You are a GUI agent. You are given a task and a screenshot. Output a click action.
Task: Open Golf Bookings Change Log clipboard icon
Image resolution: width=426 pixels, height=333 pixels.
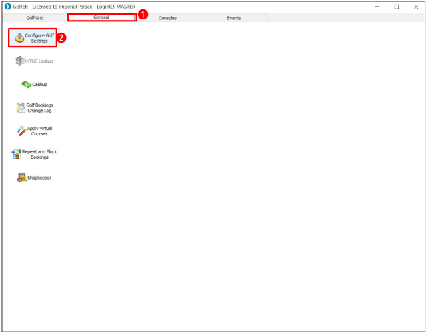(x=21, y=107)
